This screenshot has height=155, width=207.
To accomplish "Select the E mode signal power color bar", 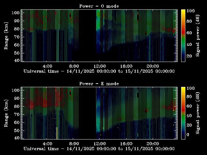I will (x=183, y=113).
